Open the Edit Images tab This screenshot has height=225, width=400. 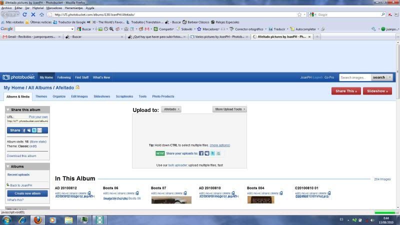click(79, 96)
